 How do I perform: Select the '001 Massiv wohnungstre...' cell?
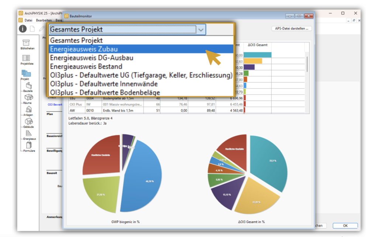click(x=123, y=104)
